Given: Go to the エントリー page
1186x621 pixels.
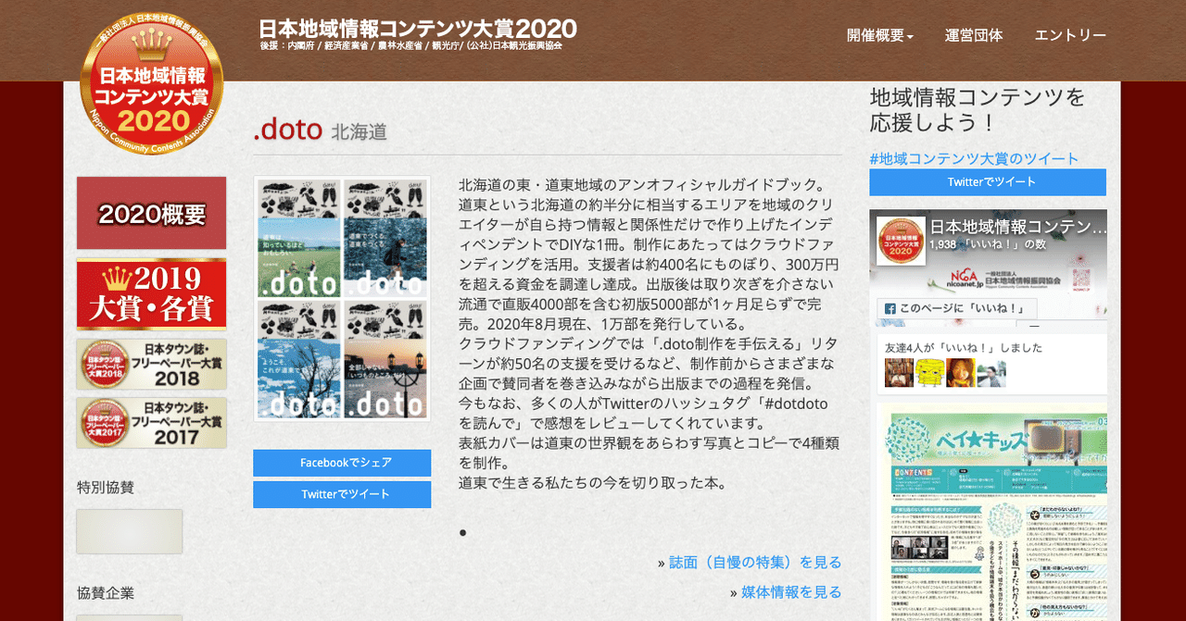Looking at the screenshot, I should 1070,35.
